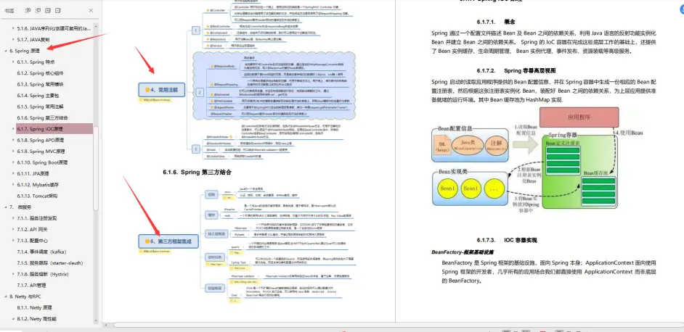Collapse the 6. Spring 原理 section
Viewport: 684px width, 332px height.
click(x=6, y=51)
